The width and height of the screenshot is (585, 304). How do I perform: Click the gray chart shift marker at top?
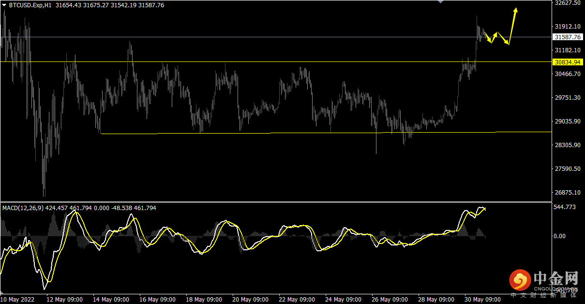pyautogui.click(x=440, y=2)
